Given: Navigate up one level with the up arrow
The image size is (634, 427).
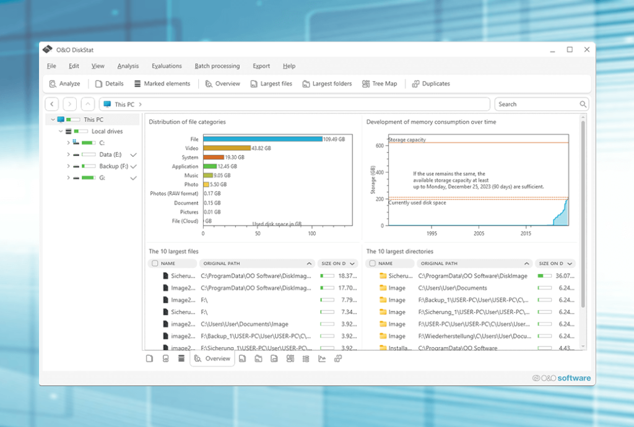Looking at the screenshot, I should (88, 104).
